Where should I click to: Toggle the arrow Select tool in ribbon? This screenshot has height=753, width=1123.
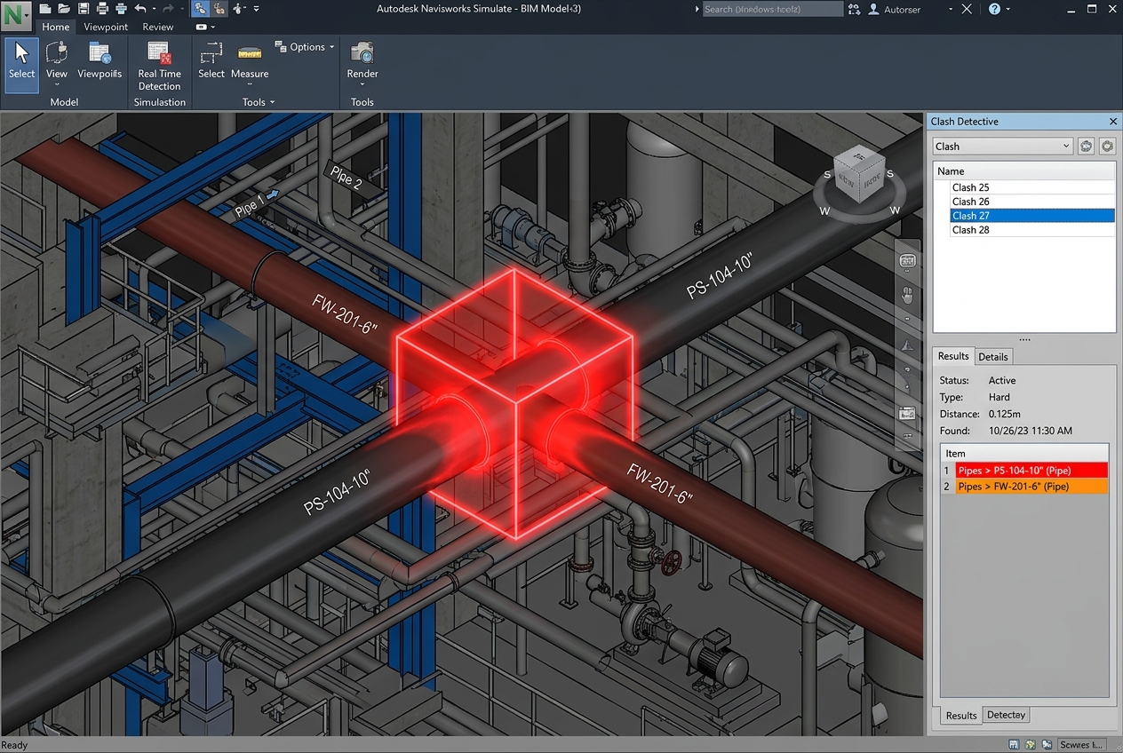(21, 64)
